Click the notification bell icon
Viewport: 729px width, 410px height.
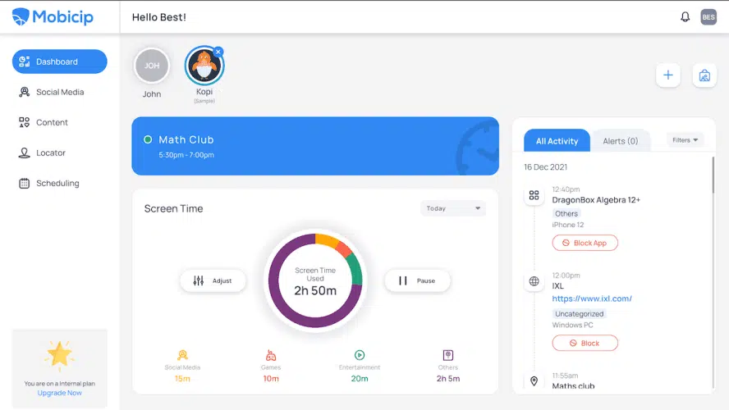[685, 17]
